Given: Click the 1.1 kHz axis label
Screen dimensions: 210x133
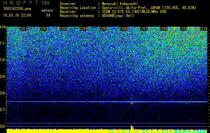Looking at the screenshot, I should (3, 43).
